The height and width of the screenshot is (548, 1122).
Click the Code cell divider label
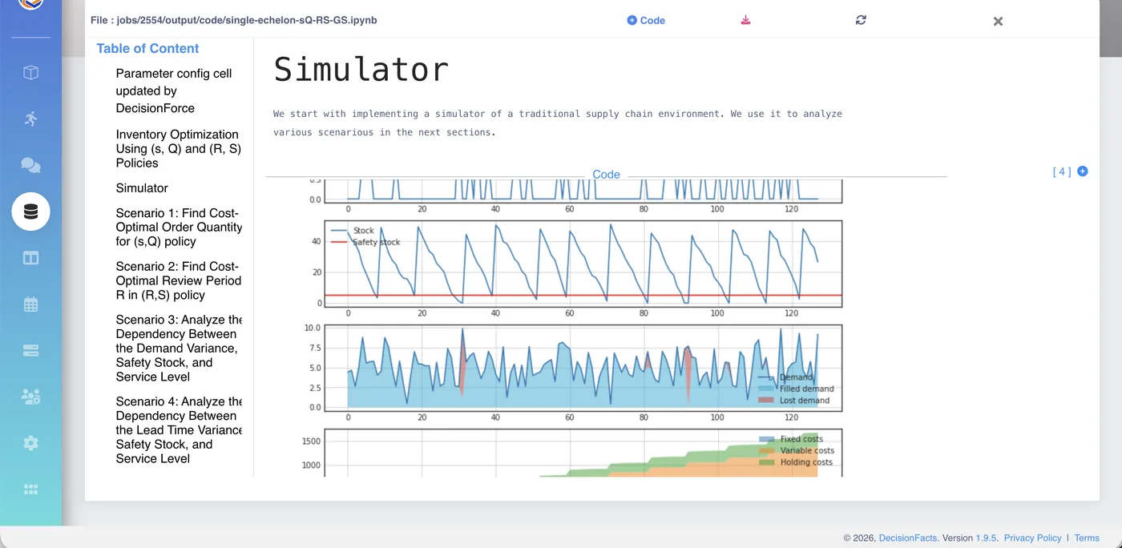point(606,175)
